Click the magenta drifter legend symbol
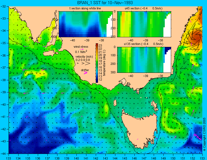The width and height of the screenshot is (207, 160). click(x=86, y=73)
